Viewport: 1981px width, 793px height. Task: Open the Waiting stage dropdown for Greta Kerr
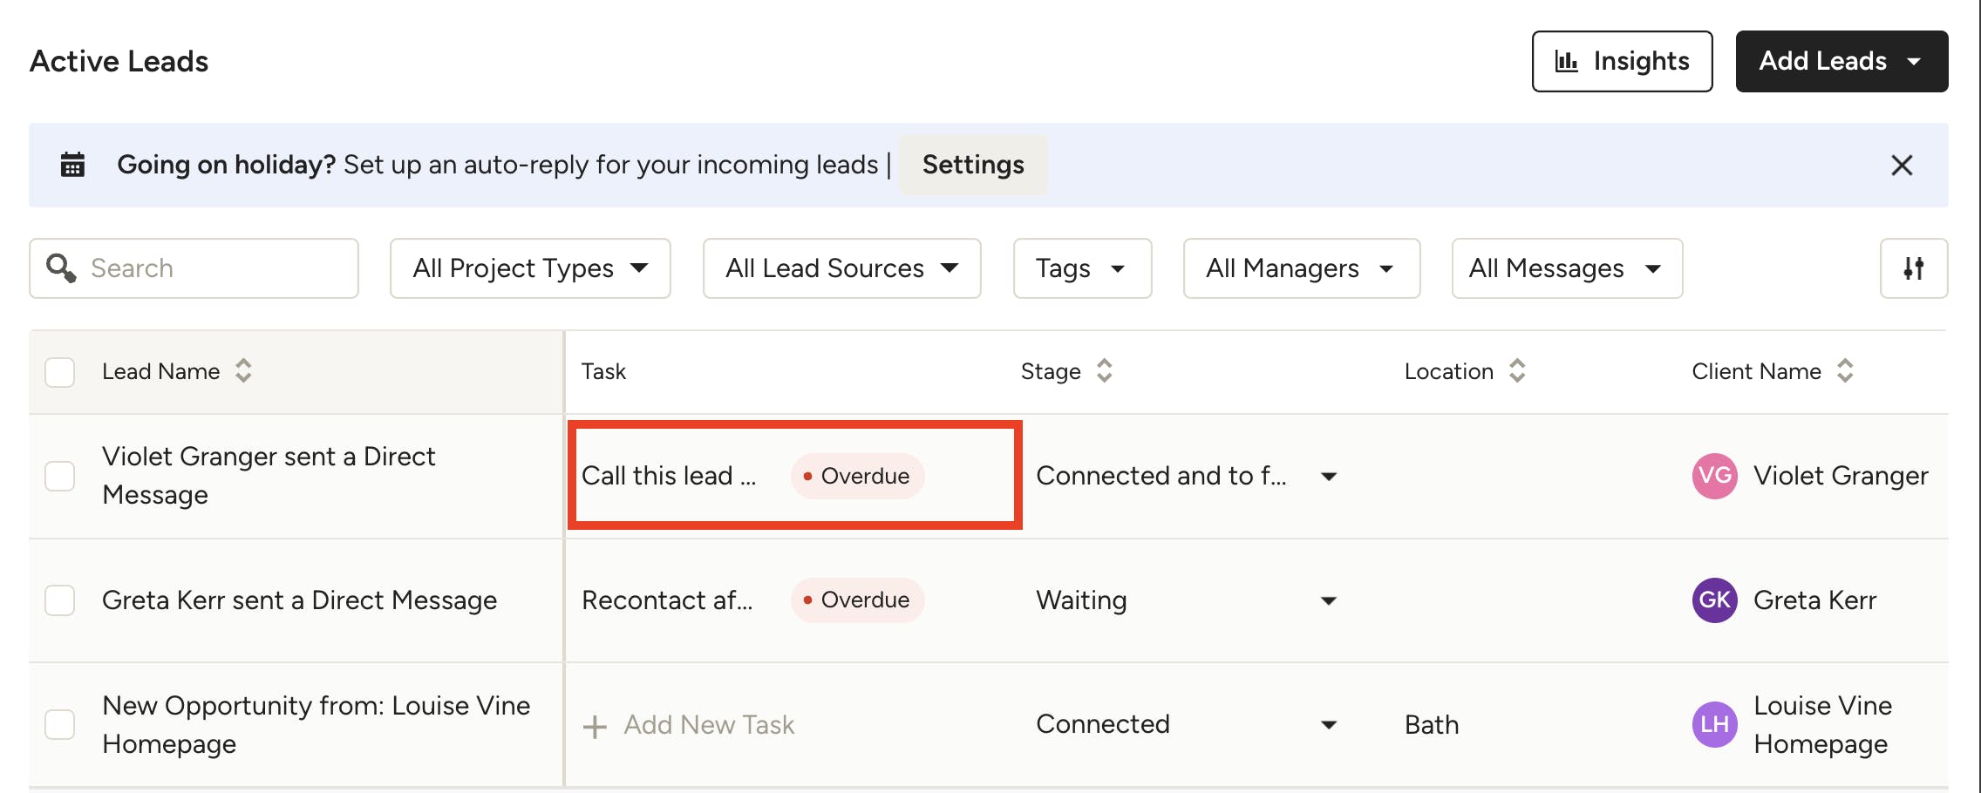(1329, 600)
